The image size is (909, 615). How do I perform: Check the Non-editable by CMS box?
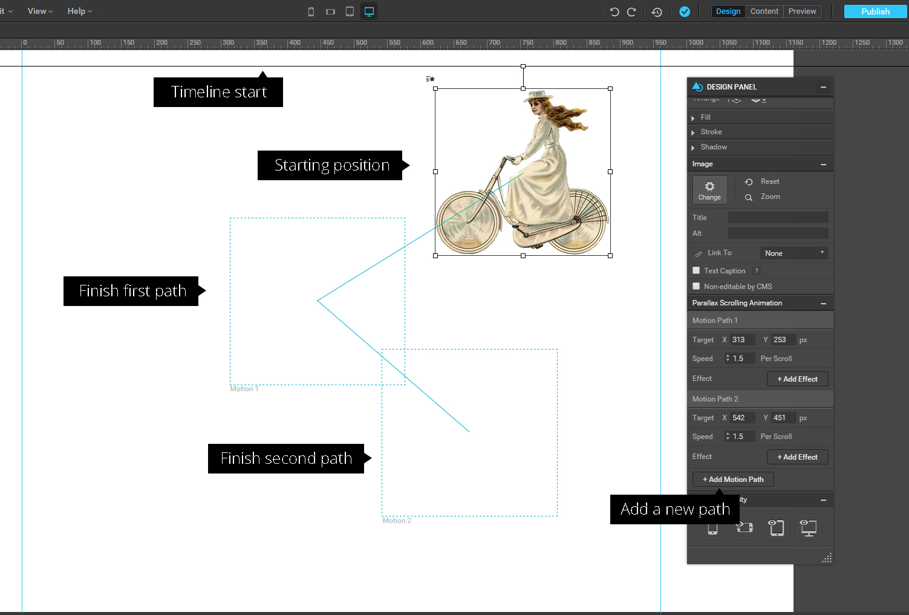tap(697, 286)
